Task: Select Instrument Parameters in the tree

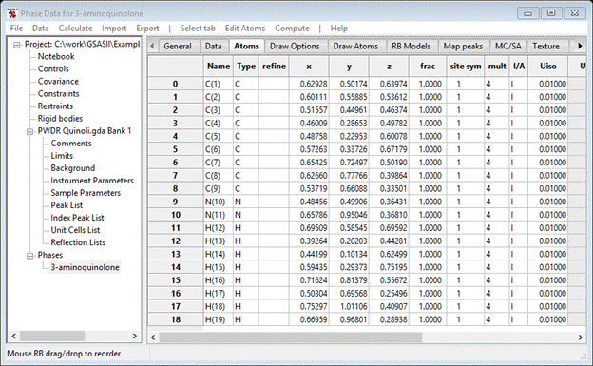Action: (x=92, y=181)
